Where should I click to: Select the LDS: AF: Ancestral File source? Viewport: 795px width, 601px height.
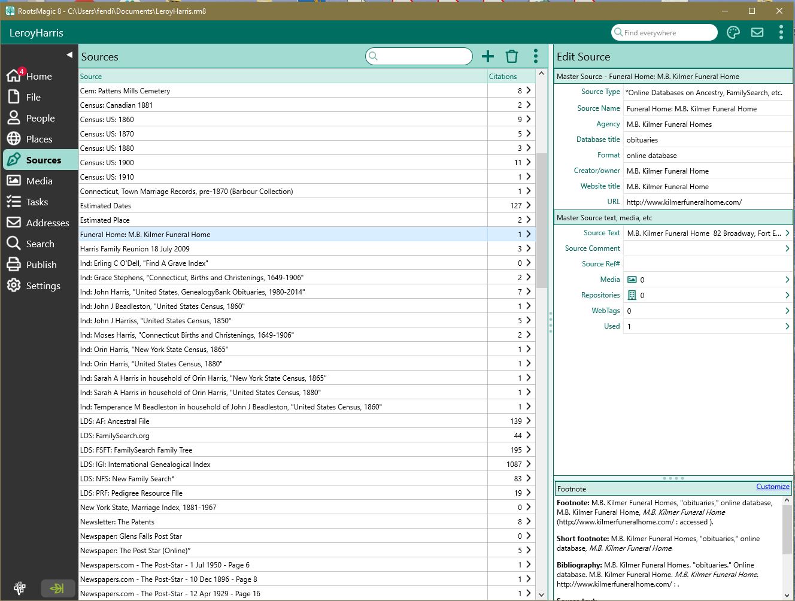tap(283, 421)
